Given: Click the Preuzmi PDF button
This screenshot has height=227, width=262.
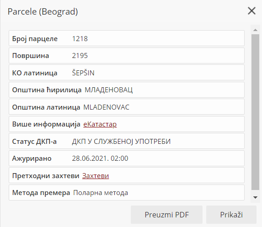Looking at the screenshot, I should point(166,215).
